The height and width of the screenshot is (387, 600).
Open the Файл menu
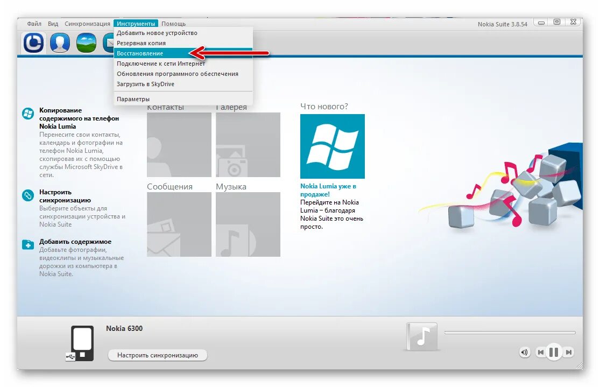pos(34,24)
